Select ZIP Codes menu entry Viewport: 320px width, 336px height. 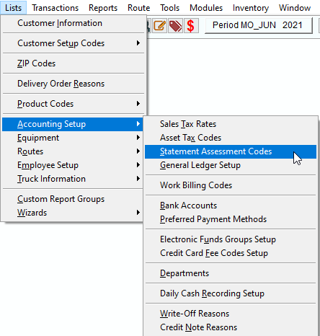(x=73, y=63)
